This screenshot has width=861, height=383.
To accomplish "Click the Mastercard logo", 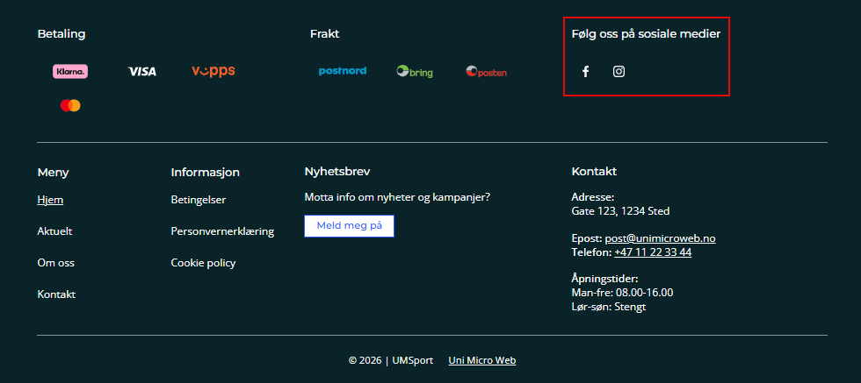I will click(70, 105).
